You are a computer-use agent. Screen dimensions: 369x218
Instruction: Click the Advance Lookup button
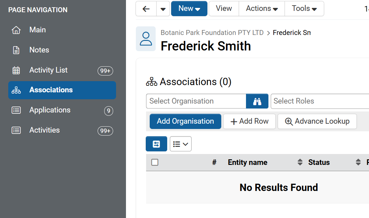point(317,121)
